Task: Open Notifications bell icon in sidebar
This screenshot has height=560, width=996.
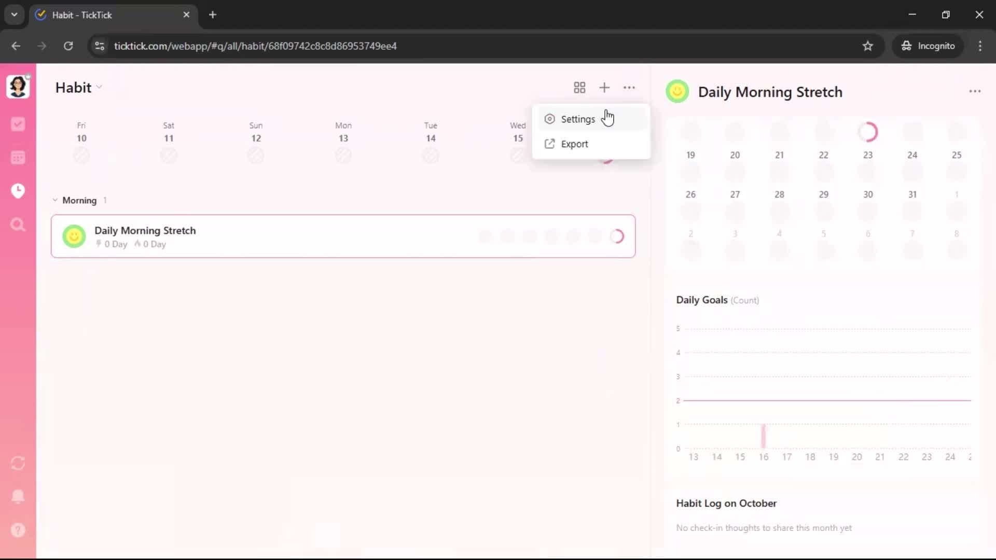Action: [x=18, y=496]
